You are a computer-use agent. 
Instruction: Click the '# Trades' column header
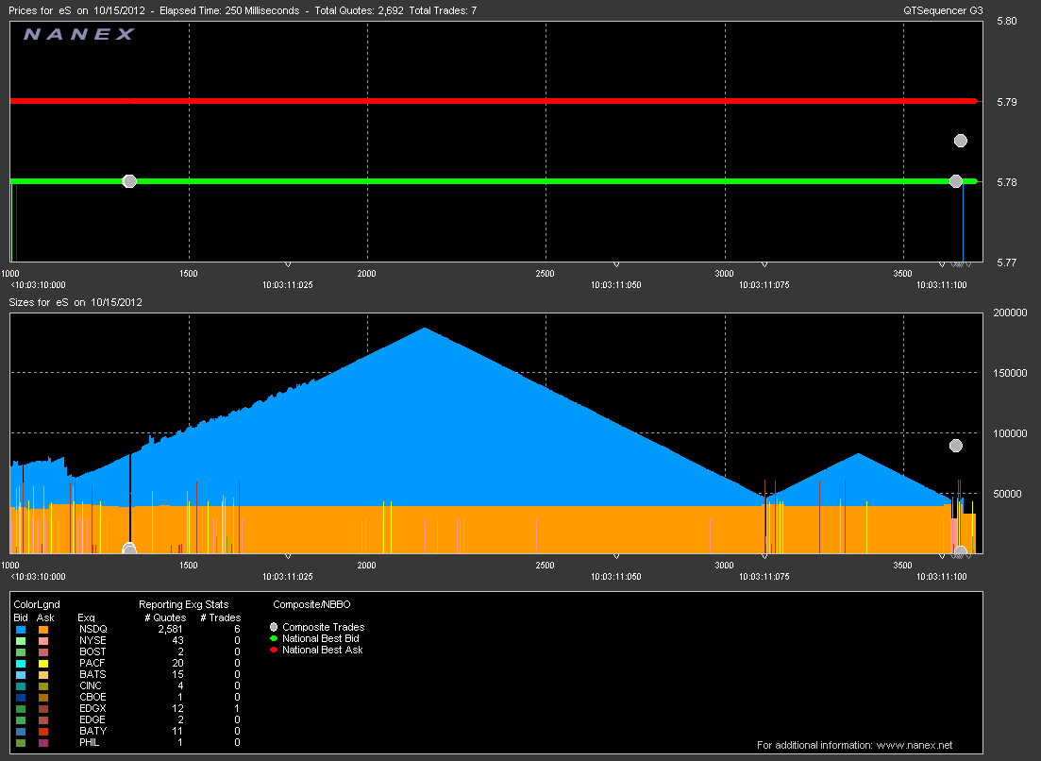pos(221,617)
